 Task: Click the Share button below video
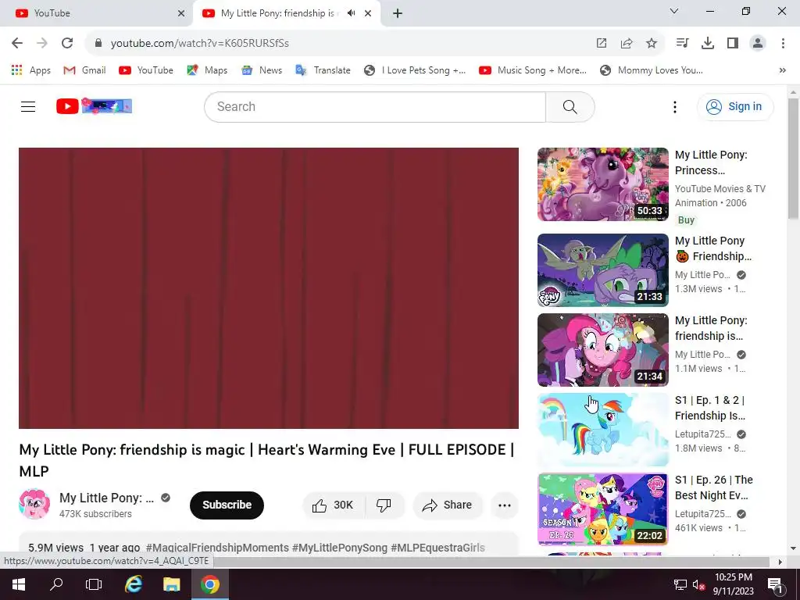[x=448, y=505]
